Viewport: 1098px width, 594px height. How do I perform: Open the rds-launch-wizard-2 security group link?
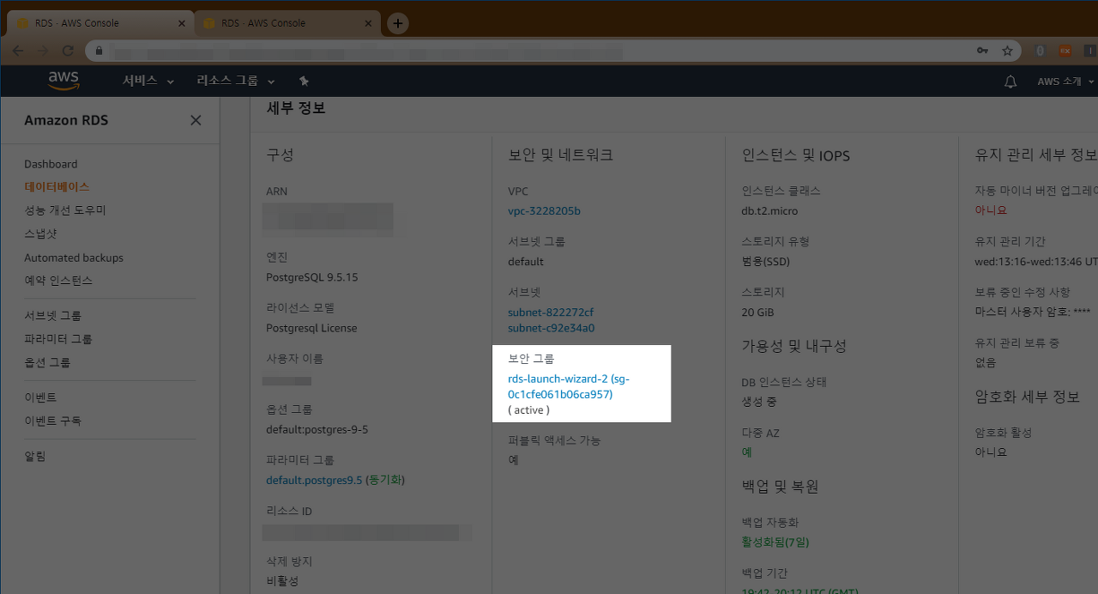[570, 386]
